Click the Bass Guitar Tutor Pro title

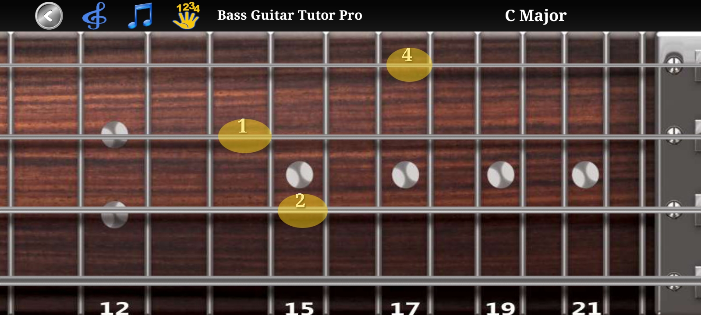coord(290,15)
